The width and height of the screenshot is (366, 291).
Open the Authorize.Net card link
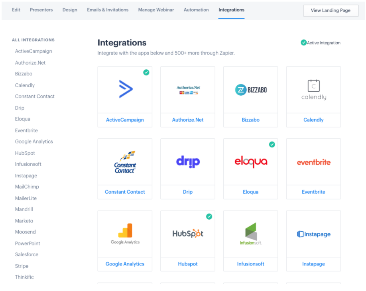click(x=188, y=120)
